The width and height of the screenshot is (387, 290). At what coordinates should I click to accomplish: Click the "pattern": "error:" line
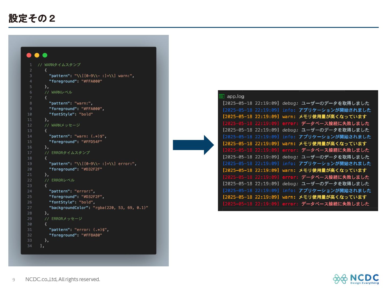[x=72, y=191]
